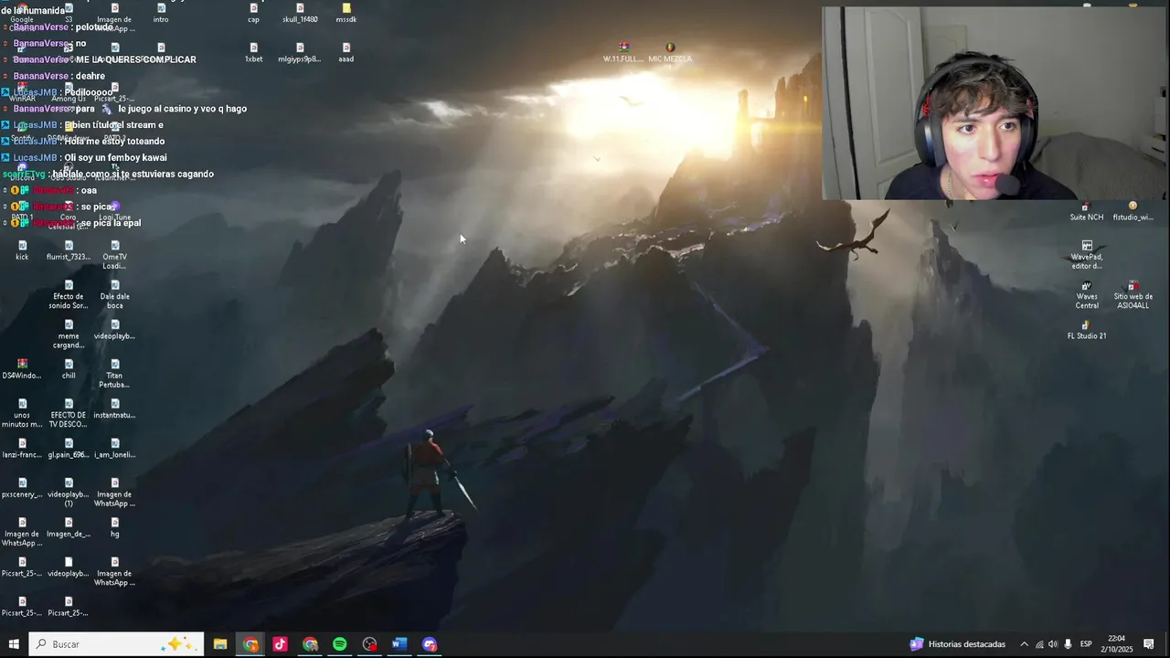Select the Efecto de sonido Sor... file

point(69,295)
